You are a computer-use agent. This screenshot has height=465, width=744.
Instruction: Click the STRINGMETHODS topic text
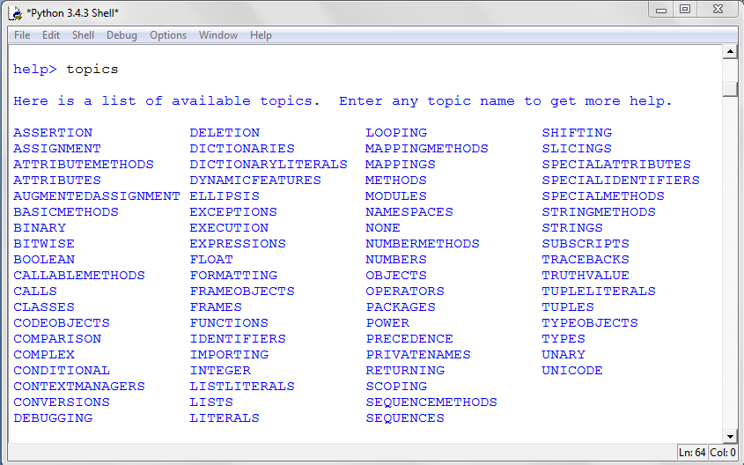pyautogui.click(x=599, y=211)
